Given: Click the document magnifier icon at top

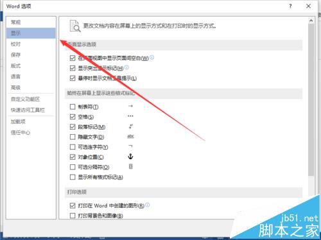Looking at the screenshot, I should 75,26.
